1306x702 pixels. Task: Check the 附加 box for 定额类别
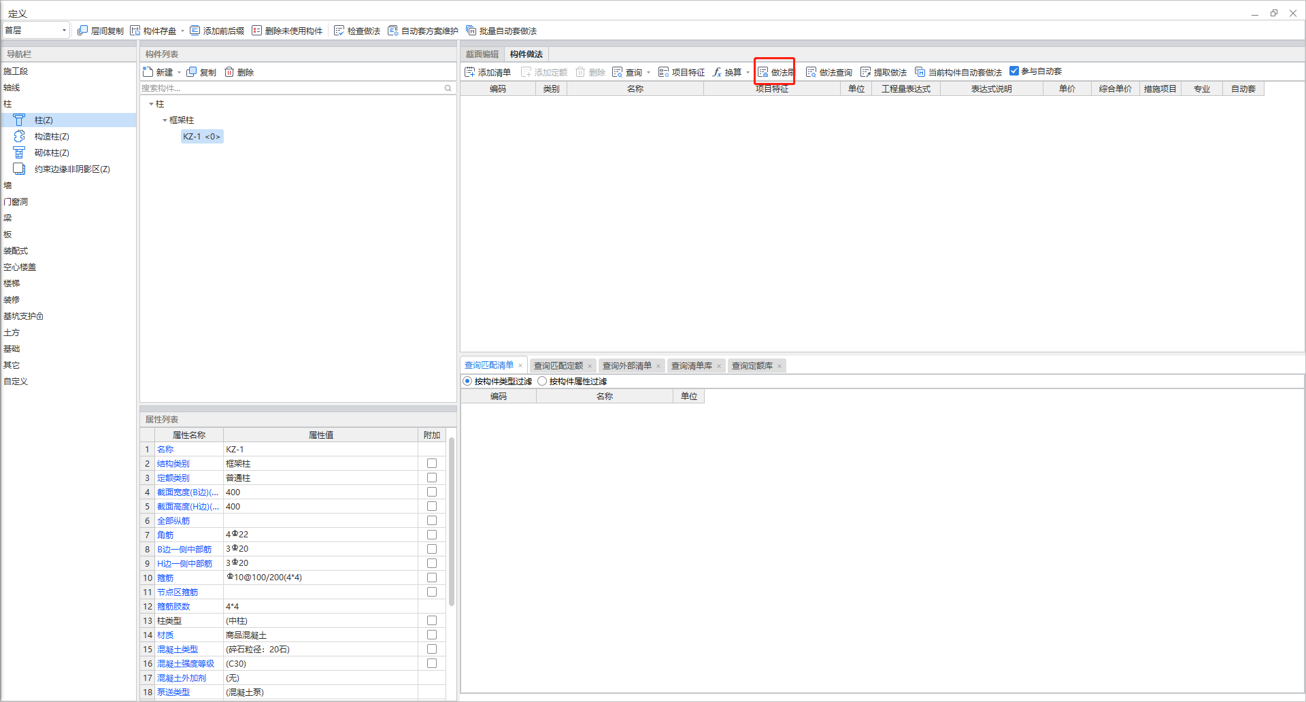432,478
